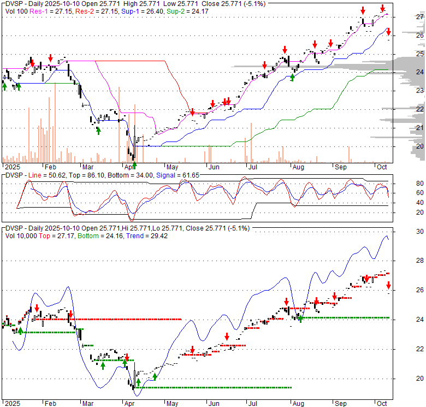
Task: Click the green up arrow in August on the bottom chart
Action: (x=300, y=318)
